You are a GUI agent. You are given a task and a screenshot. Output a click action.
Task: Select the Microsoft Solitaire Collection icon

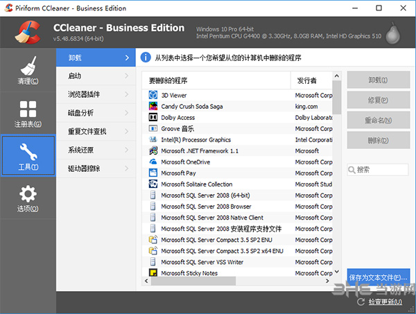point(153,184)
